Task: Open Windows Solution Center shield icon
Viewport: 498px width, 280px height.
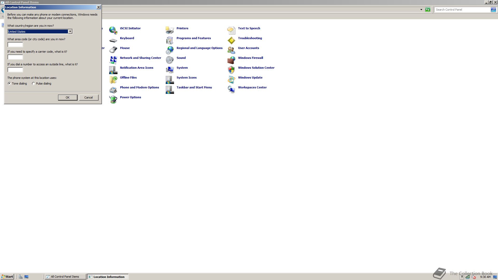Action: tap(231, 70)
